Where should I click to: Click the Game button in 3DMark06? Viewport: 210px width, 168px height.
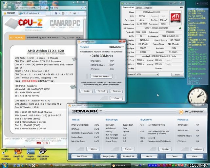195,156
